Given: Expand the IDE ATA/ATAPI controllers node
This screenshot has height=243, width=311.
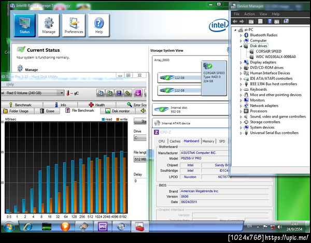Looking at the screenshot, I should tap(241, 79).
